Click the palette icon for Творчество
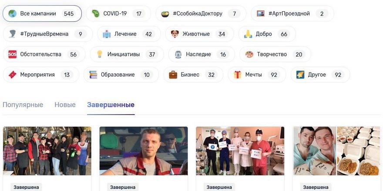This screenshot has width=383, height=191. point(249,54)
